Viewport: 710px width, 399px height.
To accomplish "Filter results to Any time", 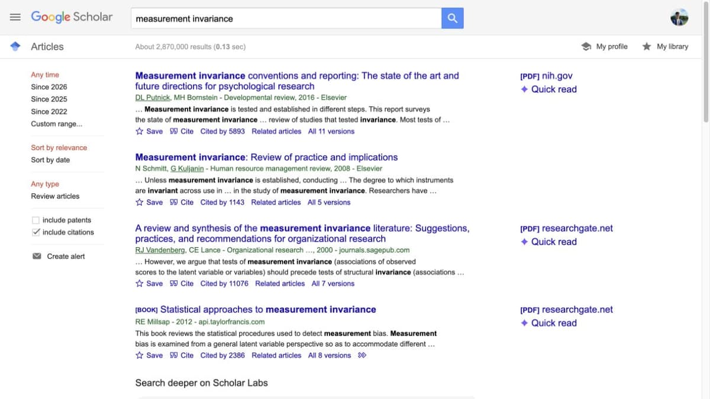I will click(x=45, y=75).
